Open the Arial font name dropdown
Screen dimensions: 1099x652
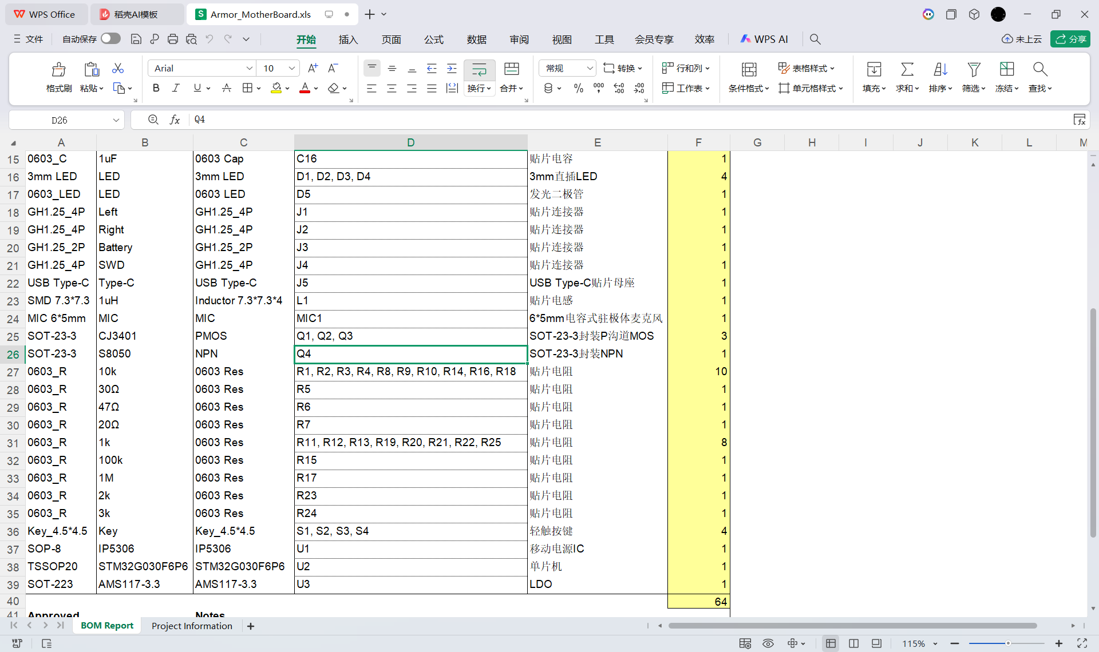pyautogui.click(x=250, y=68)
